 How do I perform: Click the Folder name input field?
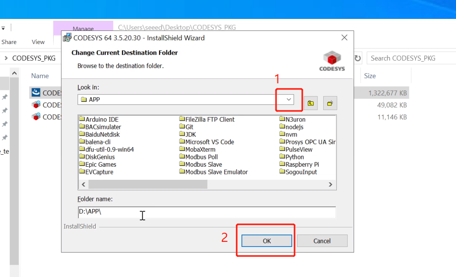pos(207,212)
